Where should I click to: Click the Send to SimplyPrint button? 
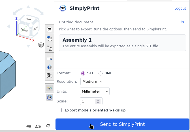pyautogui.click(x=122, y=124)
